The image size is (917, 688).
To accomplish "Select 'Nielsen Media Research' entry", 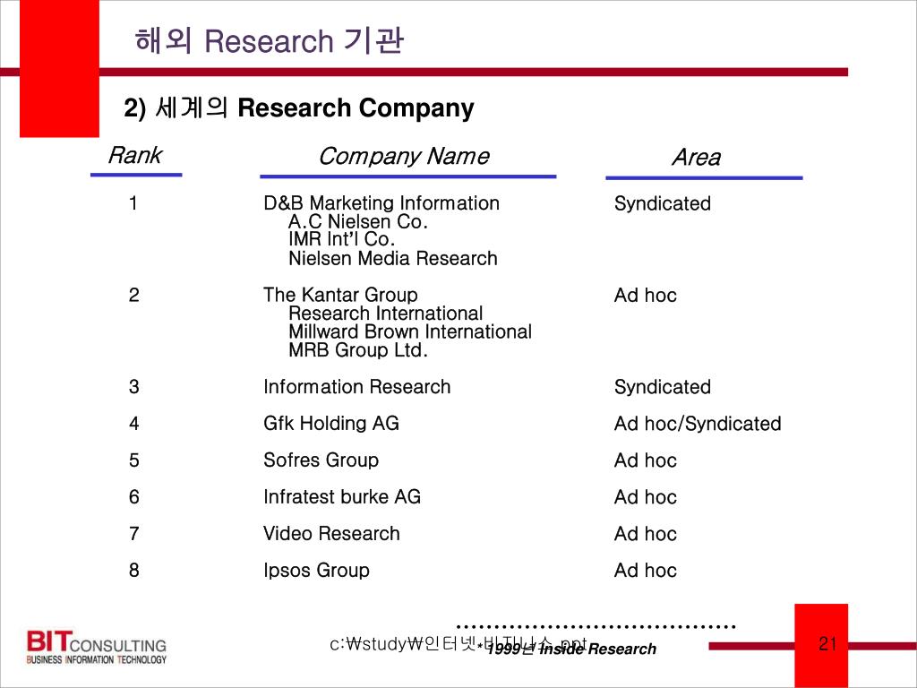I will tap(393, 258).
